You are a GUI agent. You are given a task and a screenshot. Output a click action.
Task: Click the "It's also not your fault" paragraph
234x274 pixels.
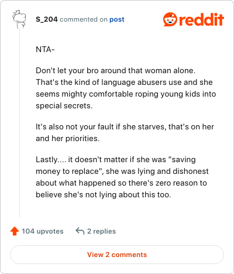[x=125, y=132]
